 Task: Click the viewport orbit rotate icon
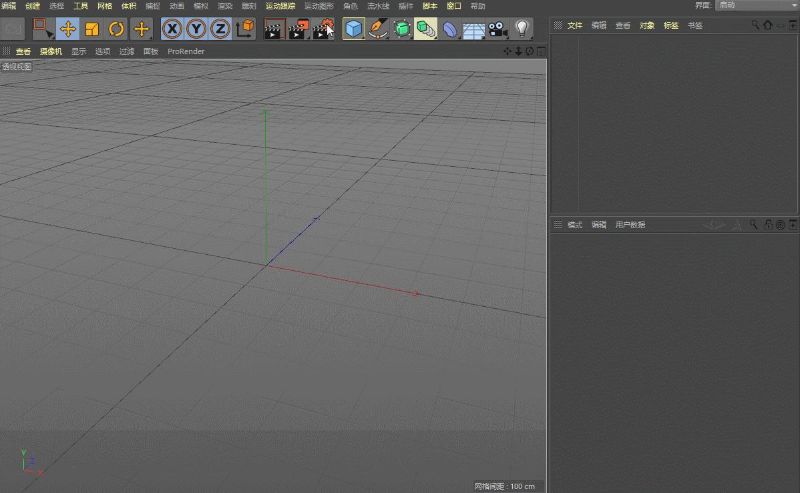click(x=530, y=51)
